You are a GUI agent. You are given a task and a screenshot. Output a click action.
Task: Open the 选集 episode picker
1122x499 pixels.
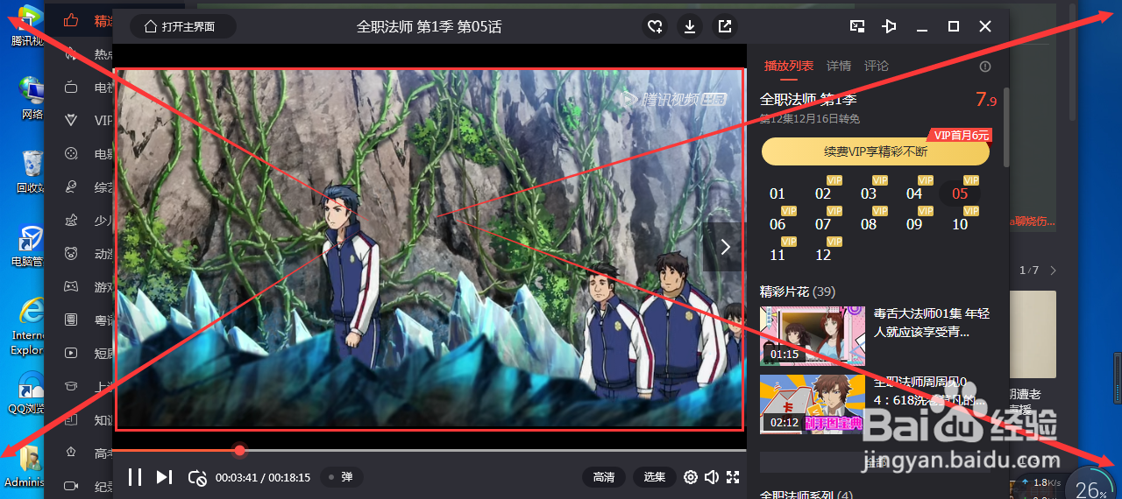pyautogui.click(x=655, y=477)
